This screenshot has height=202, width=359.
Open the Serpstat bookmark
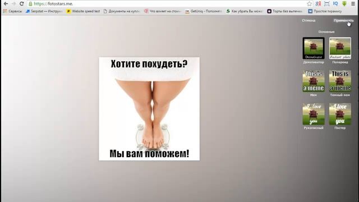(x=44, y=11)
